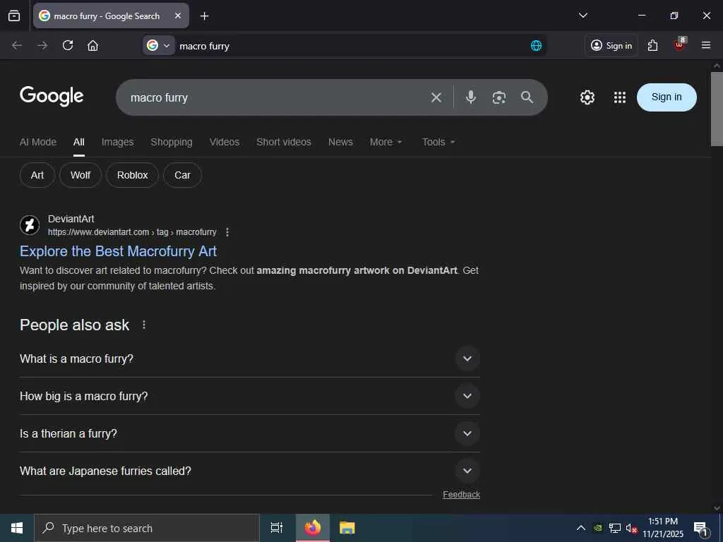
Task: Go back to previous page
Action: tap(17, 46)
